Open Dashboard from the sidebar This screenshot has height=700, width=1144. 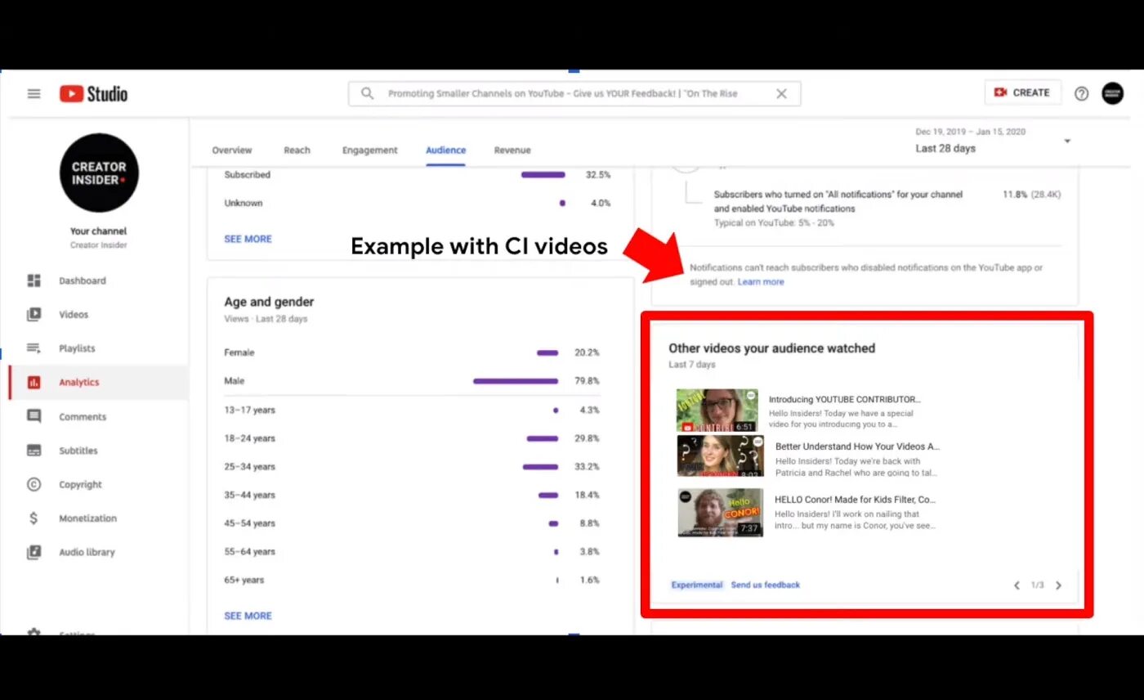coord(98,280)
